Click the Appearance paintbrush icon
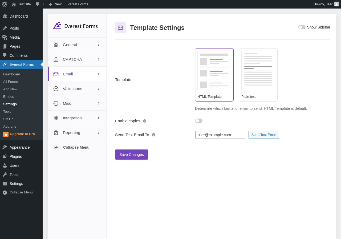Viewport: 341px width, 239px height. click(x=5, y=147)
